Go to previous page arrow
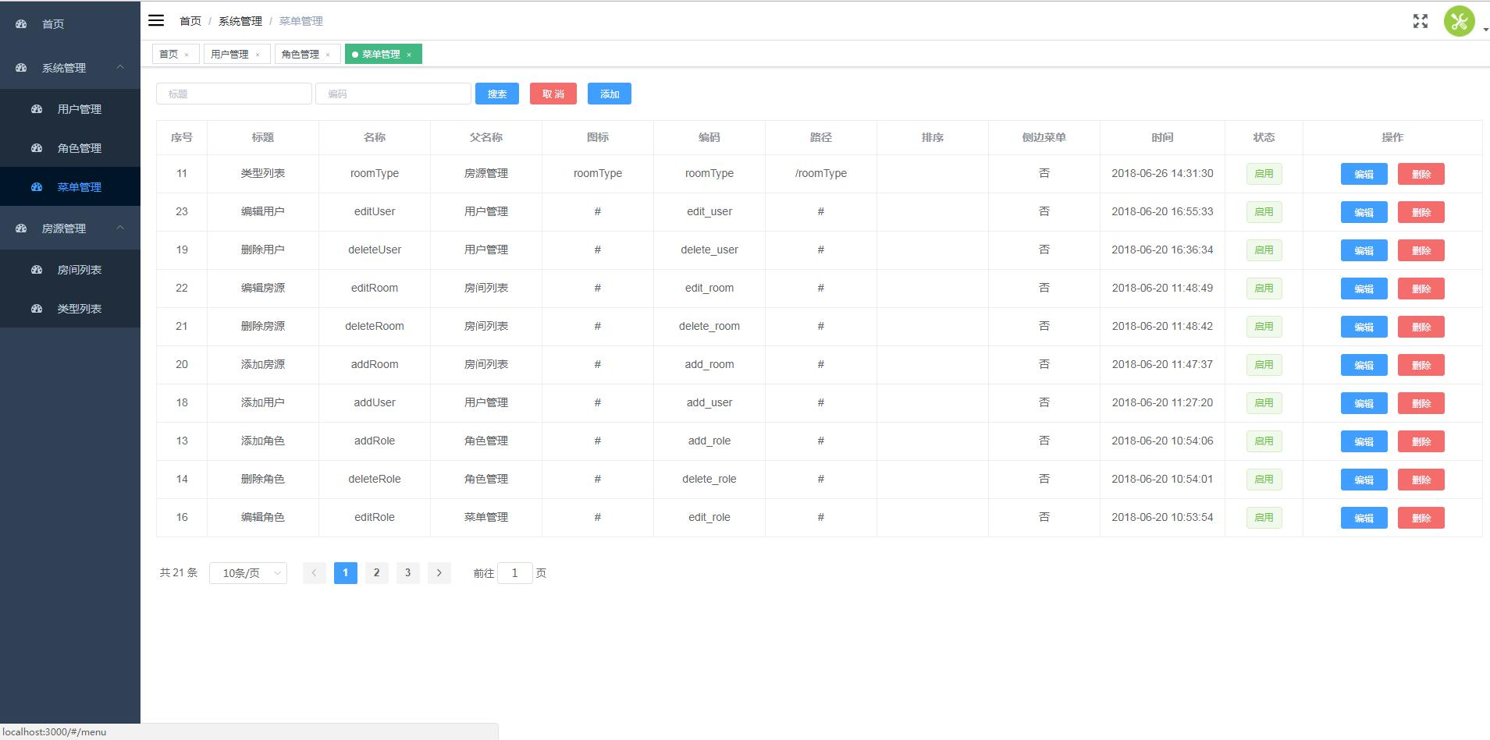 point(315,573)
